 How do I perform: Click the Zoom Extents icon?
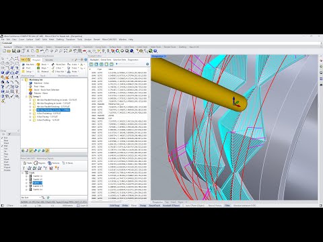[x=65, y=51]
